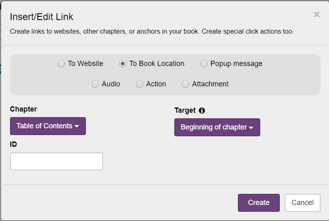This screenshot has height=221, width=329.
Task: Select the To Website radio button
Action: [61, 64]
